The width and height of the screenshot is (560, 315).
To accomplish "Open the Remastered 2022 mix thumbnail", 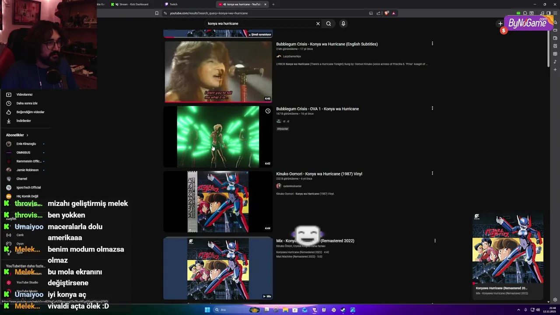I will (x=218, y=269).
